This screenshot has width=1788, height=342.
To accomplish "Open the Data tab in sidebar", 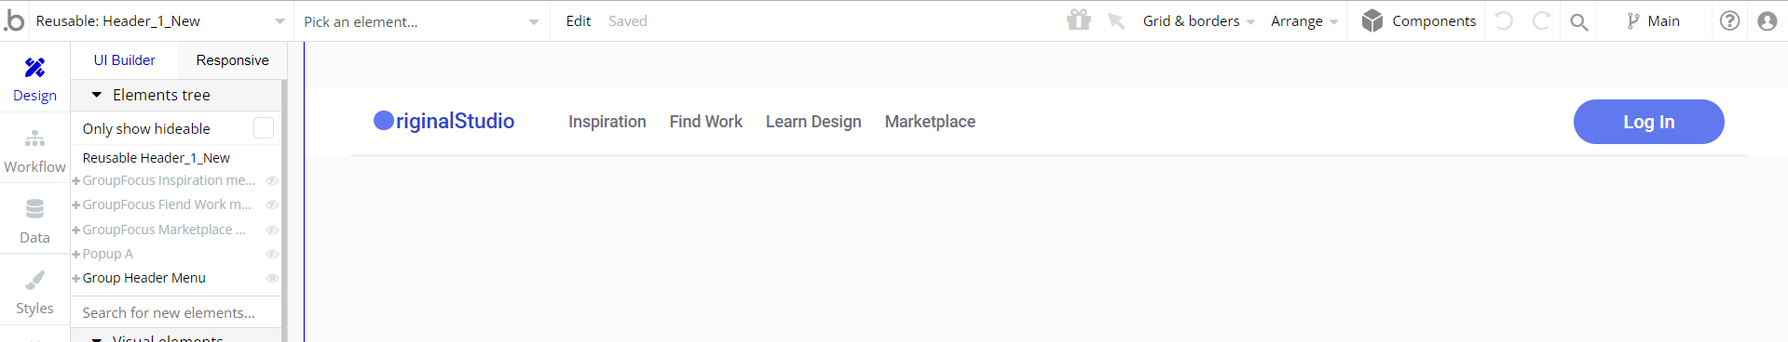I will [34, 220].
